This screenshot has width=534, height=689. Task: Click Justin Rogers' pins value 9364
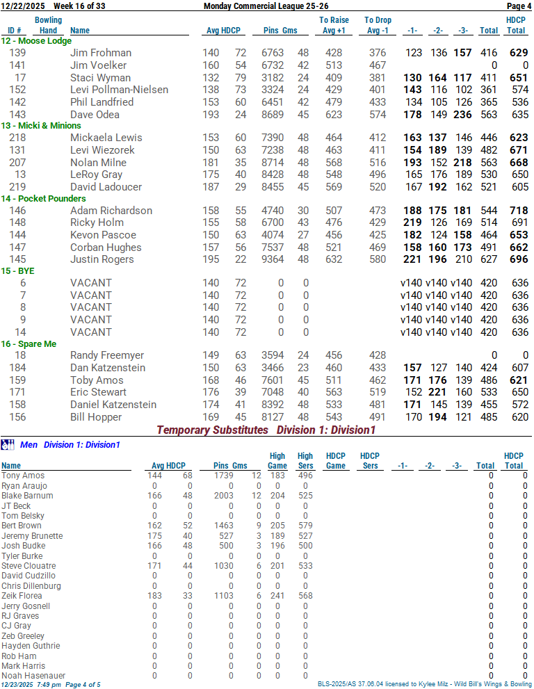[x=273, y=259]
